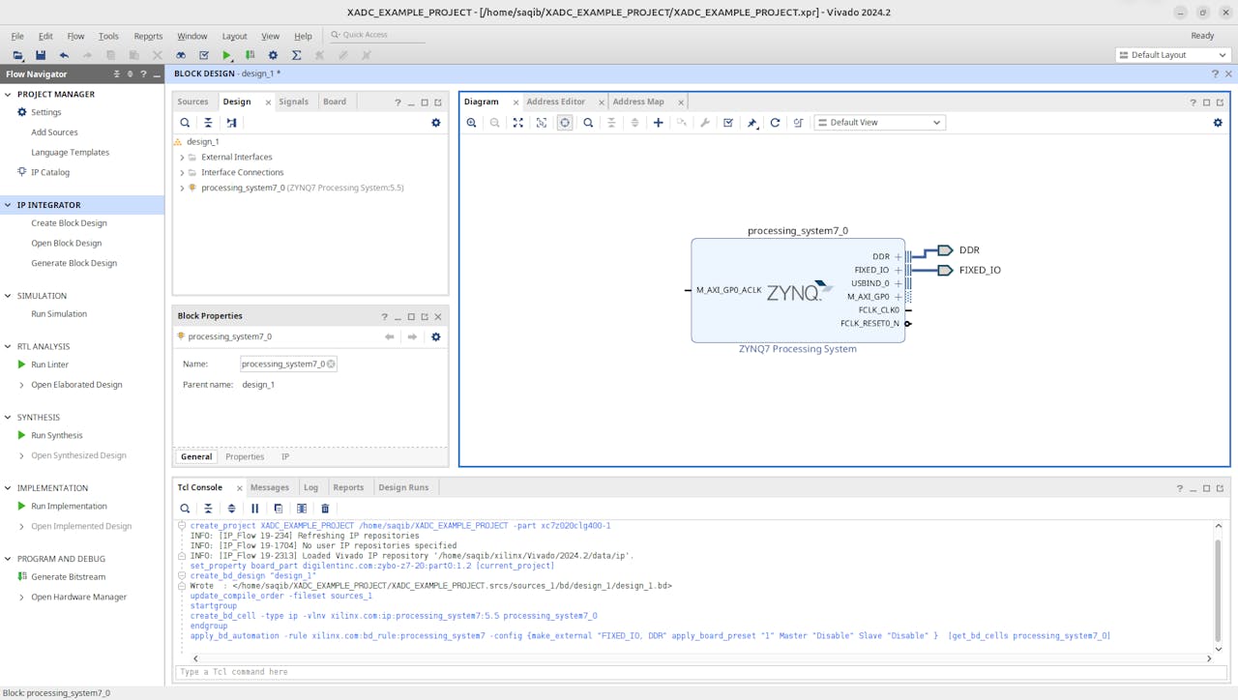The height and width of the screenshot is (700, 1238).
Task: Click Run Linter under RTL Analysis
Action: pyautogui.click(x=49, y=365)
